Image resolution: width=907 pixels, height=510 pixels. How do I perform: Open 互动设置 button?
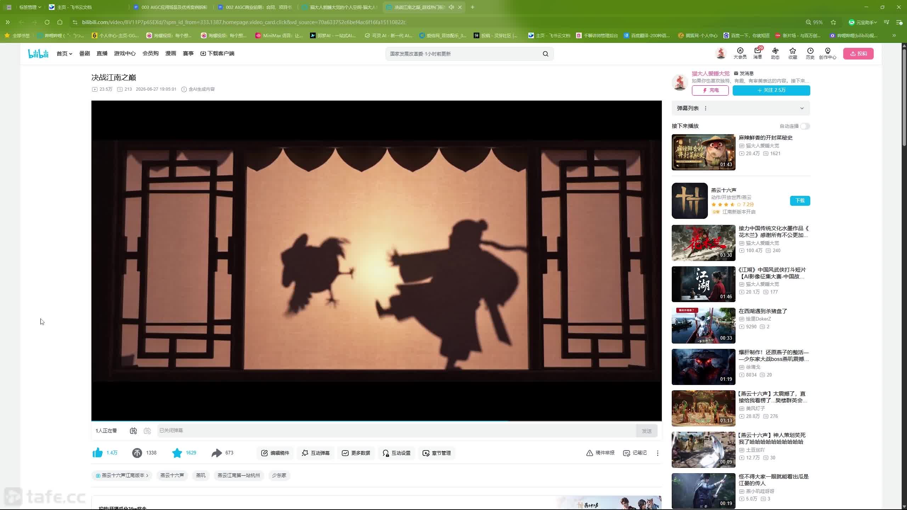396,453
